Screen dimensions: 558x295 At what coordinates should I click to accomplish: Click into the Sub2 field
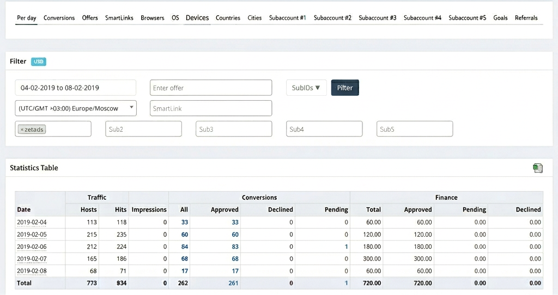143,129
